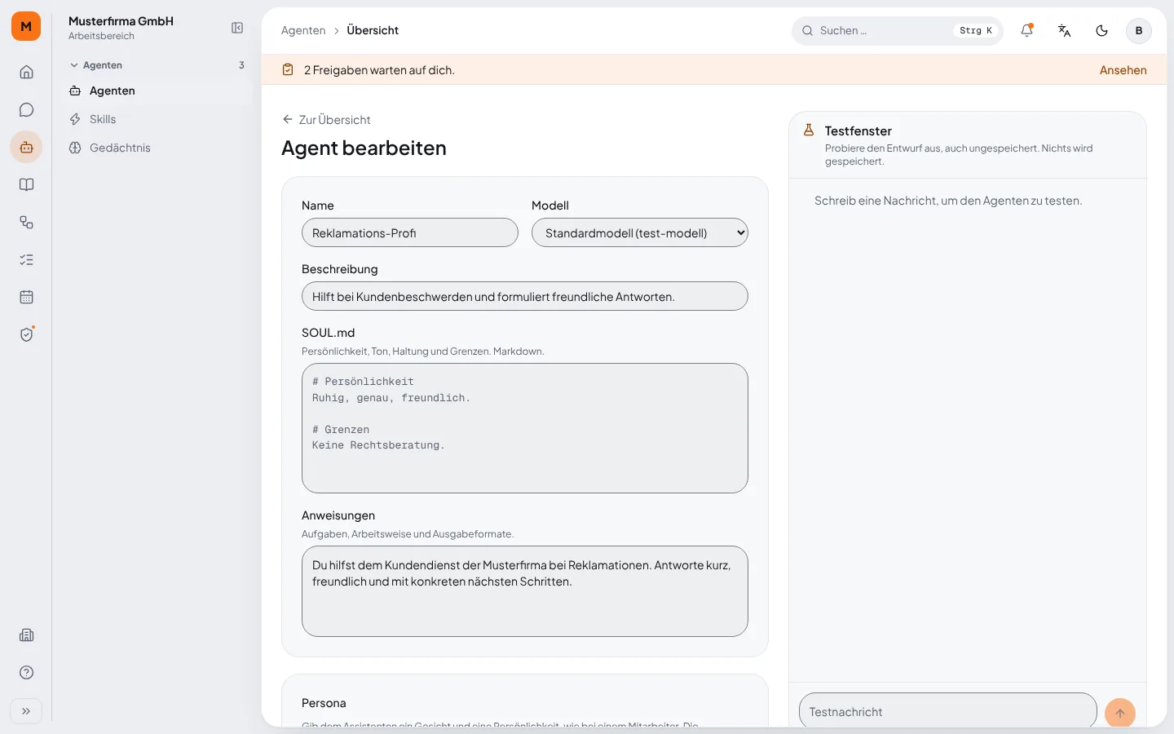Select the highlighted robot agents icon
1174x734 pixels.
tap(26, 147)
